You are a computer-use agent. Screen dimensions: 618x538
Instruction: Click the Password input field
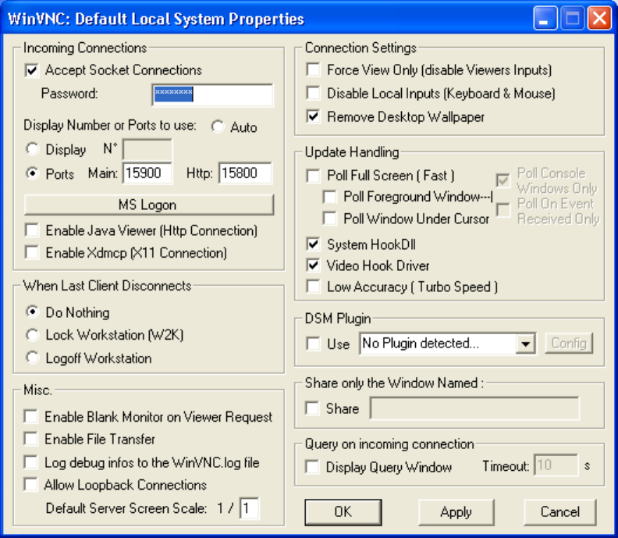212,94
